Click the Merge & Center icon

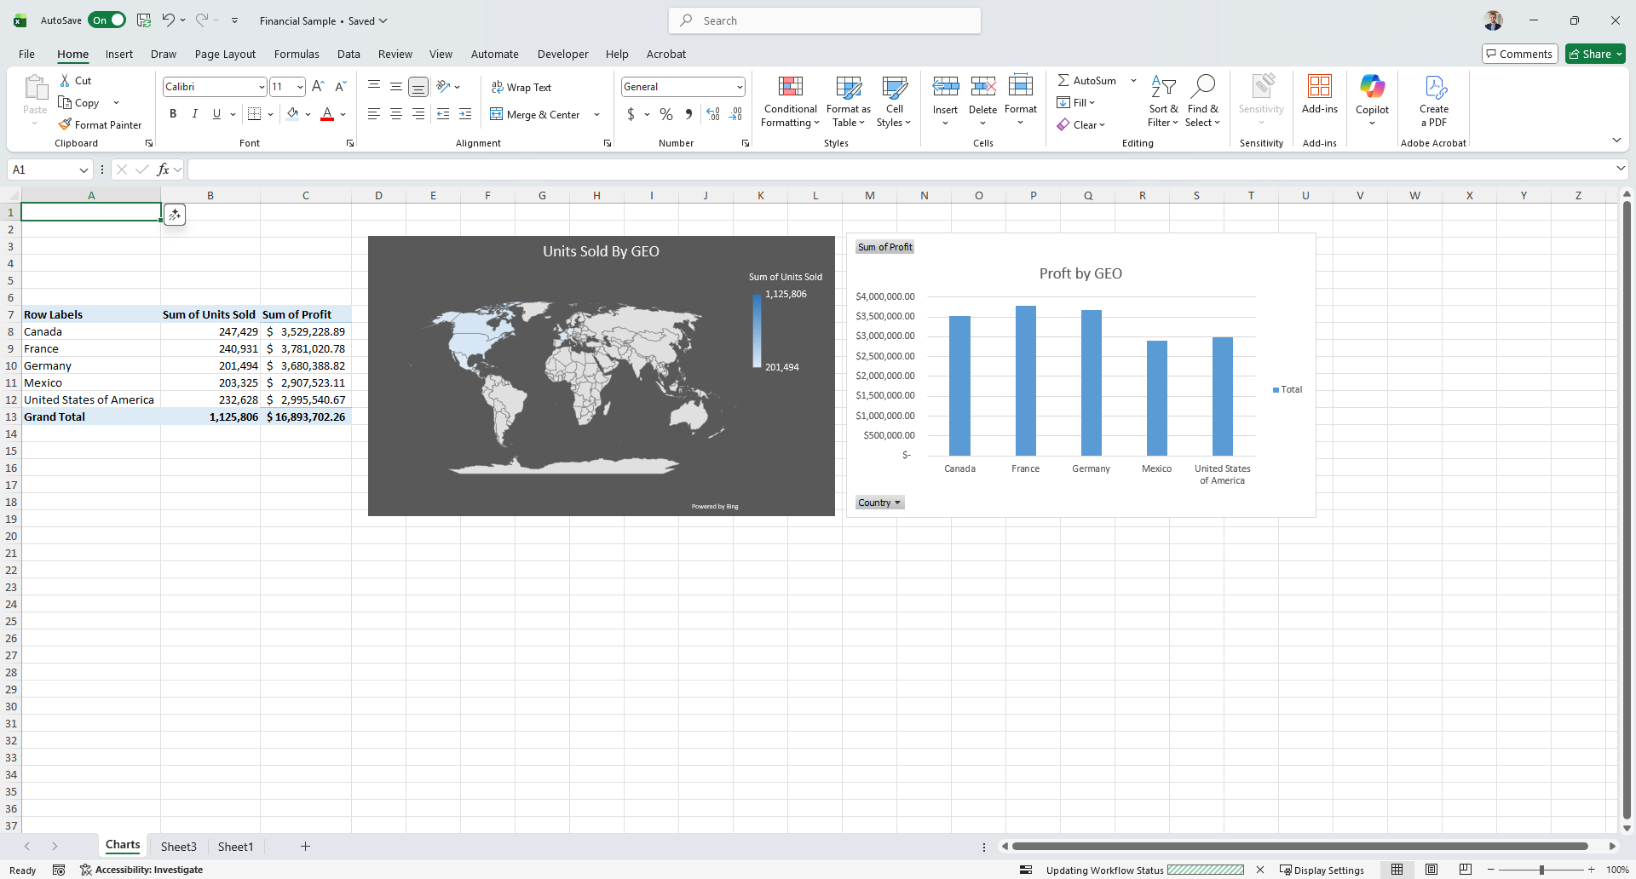pos(497,114)
